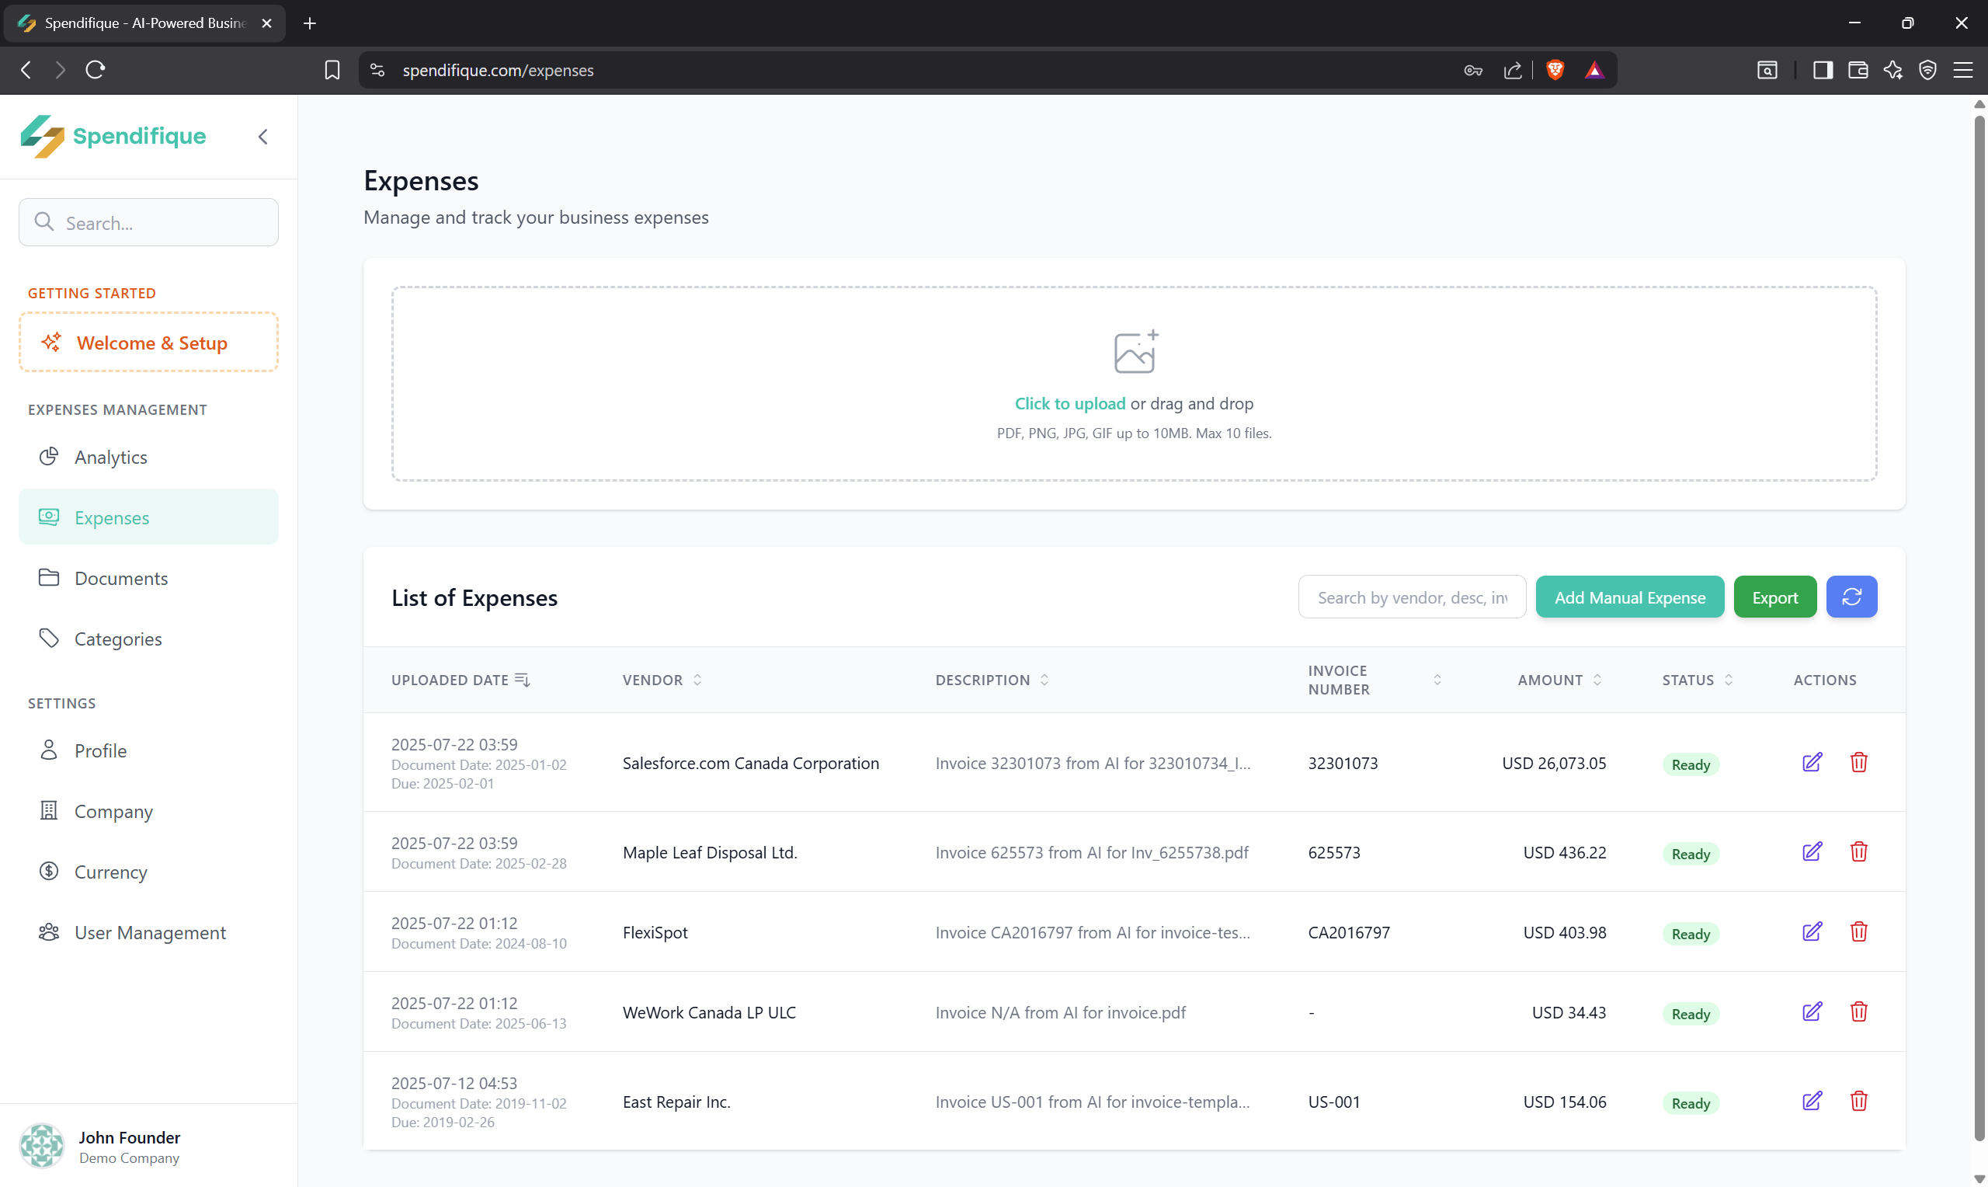Image resolution: width=1988 pixels, height=1187 pixels.
Task: Bookmark the current page
Action: click(x=332, y=70)
